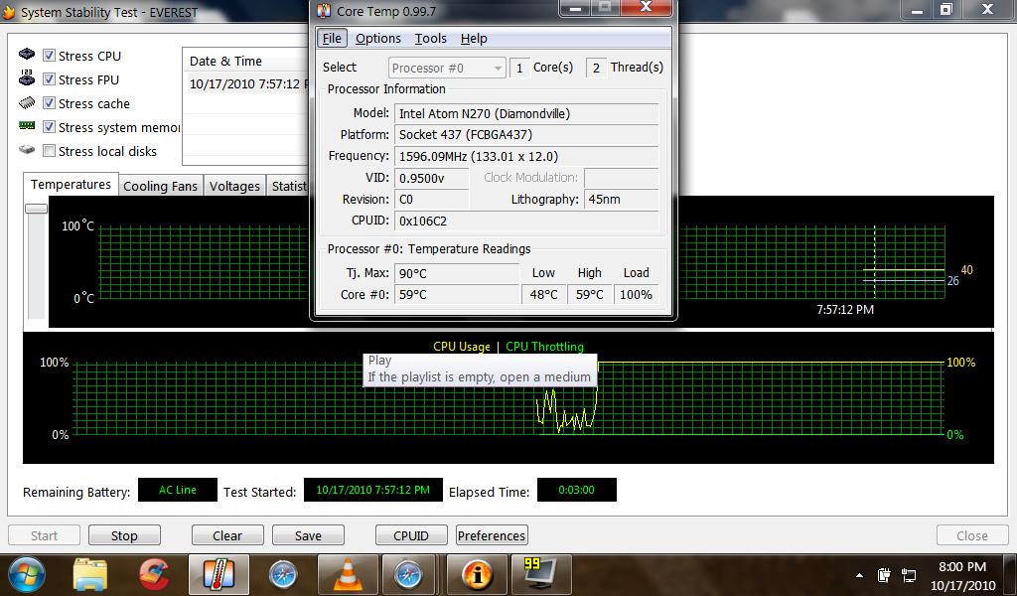Open Core Temp Help menu
This screenshot has height=596, width=1017.
point(474,39)
